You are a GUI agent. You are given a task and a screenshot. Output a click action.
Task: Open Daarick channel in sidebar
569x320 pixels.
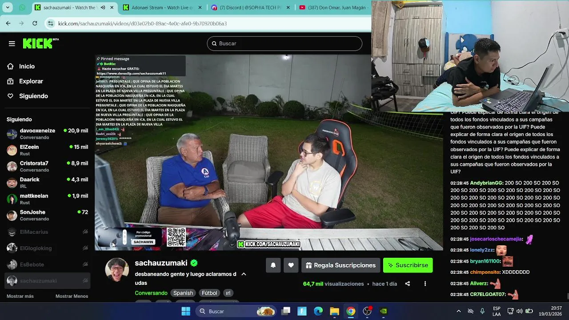(48, 183)
